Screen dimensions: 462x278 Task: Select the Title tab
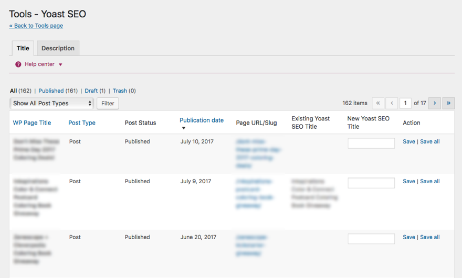[x=23, y=48]
